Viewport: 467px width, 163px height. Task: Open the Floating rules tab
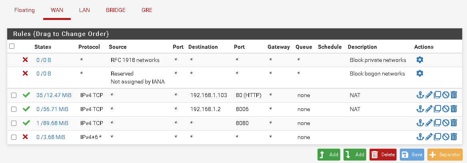pos(24,10)
